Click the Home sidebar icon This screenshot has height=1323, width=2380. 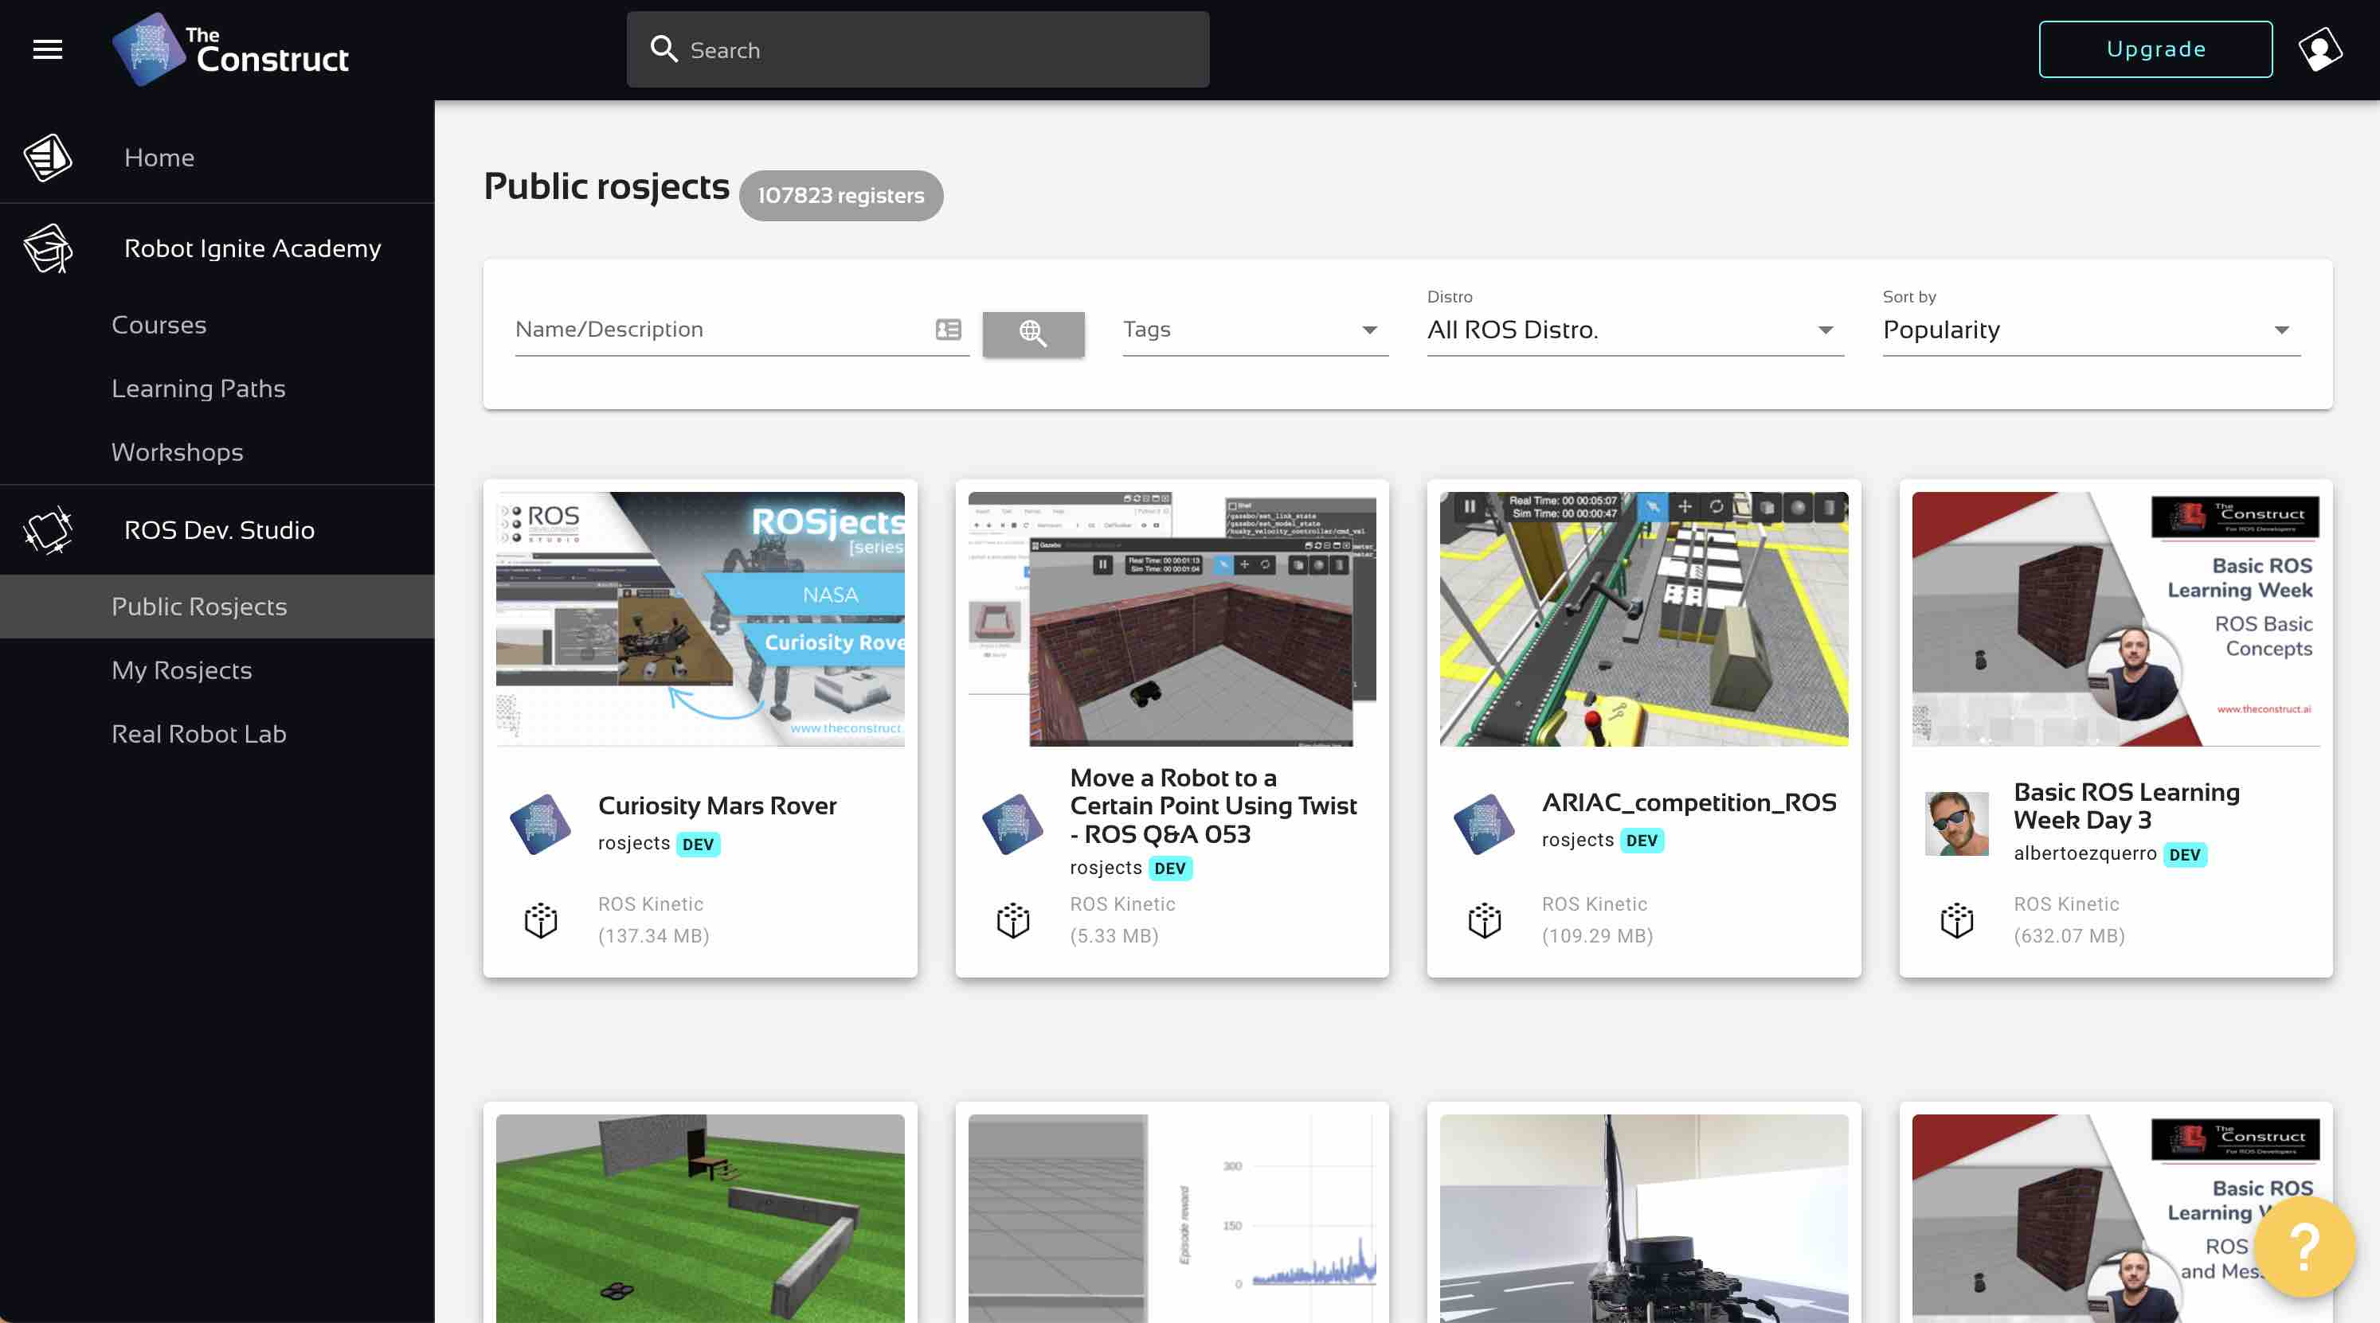48,157
